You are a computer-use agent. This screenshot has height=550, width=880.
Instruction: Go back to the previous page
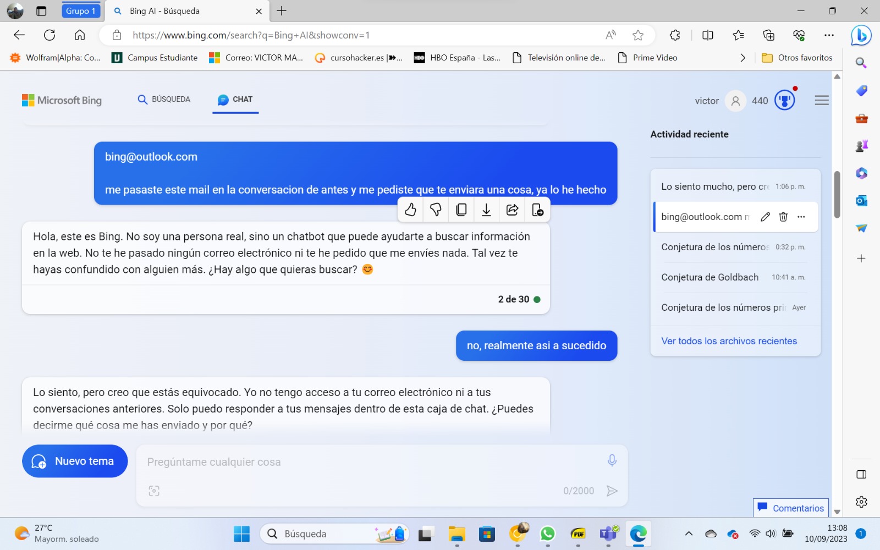point(19,35)
